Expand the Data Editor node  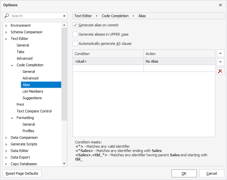pyautogui.click(x=6, y=151)
